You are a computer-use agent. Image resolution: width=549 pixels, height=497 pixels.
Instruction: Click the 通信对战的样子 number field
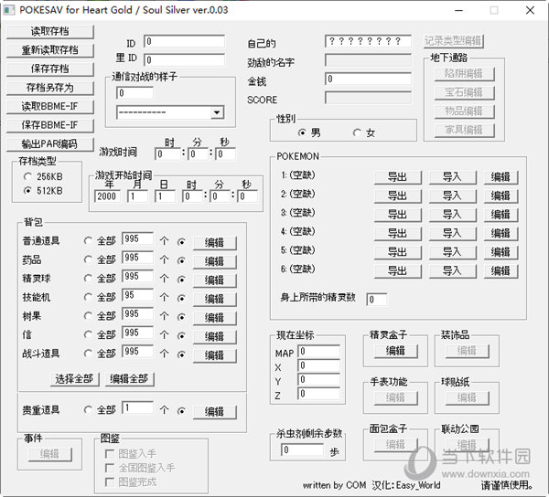pyautogui.click(x=135, y=93)
